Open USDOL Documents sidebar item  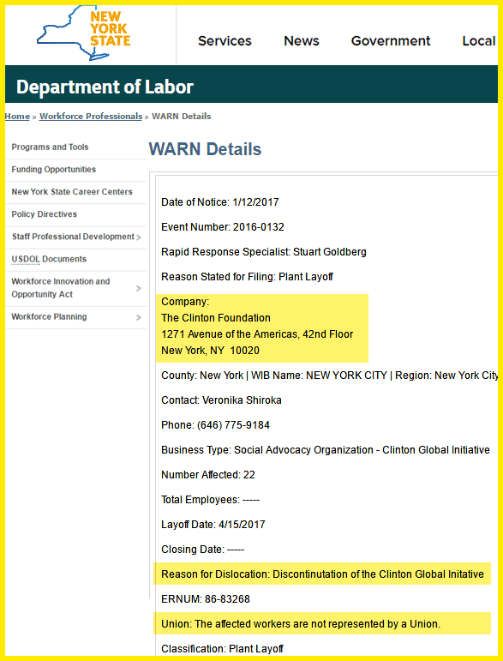(49, 259)
